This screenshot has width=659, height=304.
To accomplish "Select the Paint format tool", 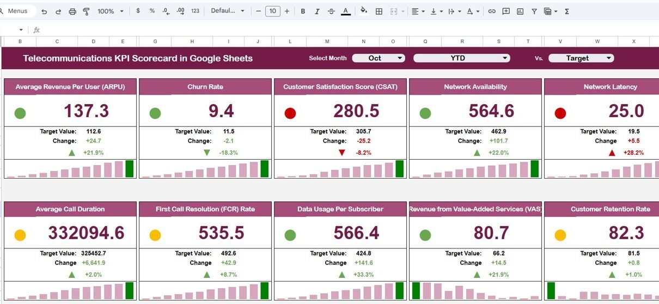I will (x=86, y=11).
